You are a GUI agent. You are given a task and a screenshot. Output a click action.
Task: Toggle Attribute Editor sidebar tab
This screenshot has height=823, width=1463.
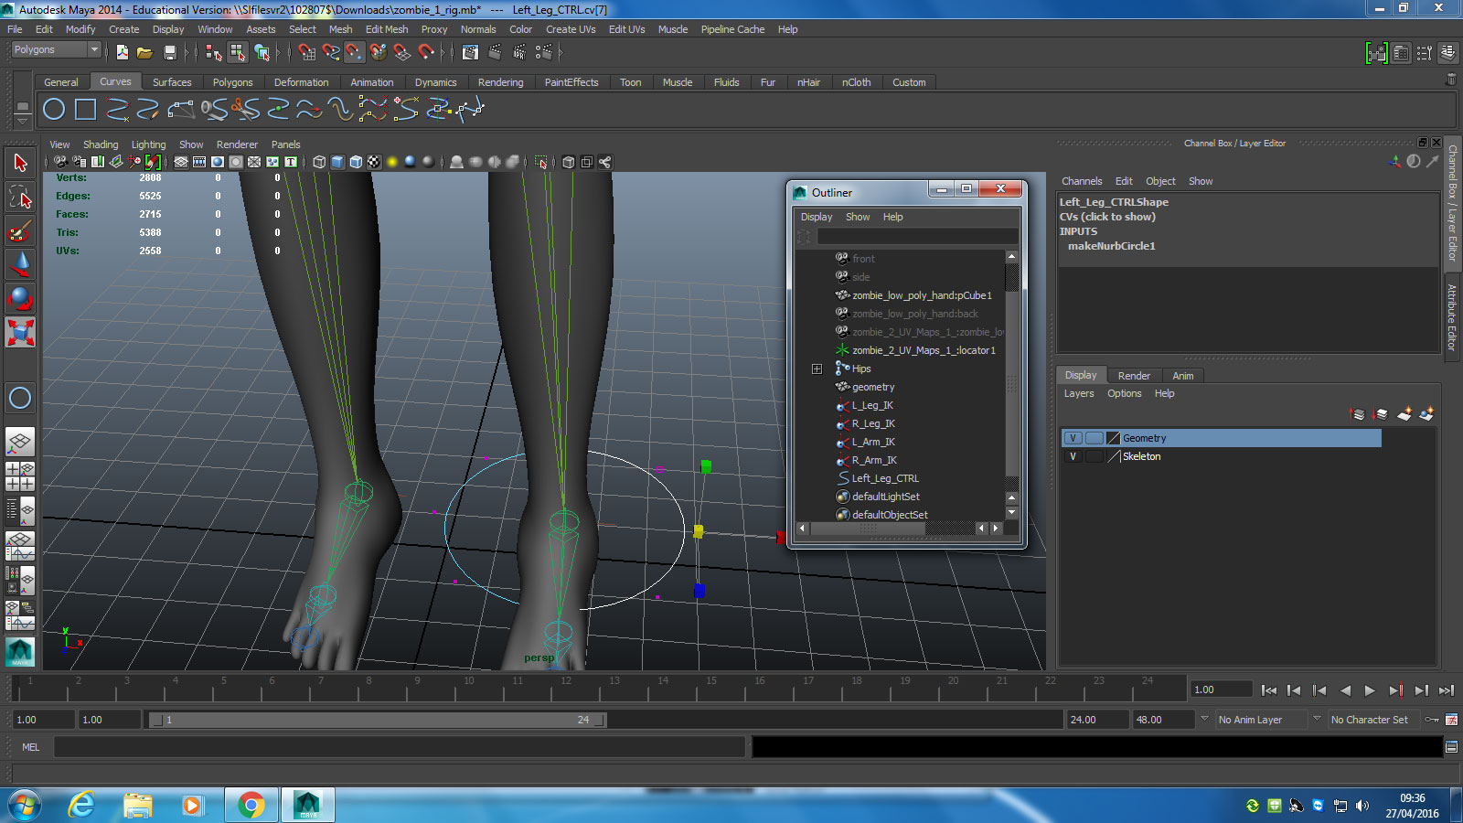pos(1451,317)
